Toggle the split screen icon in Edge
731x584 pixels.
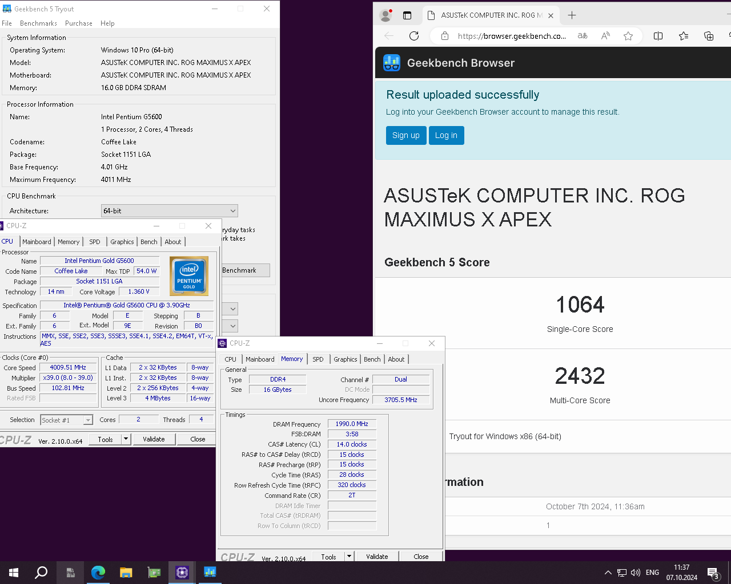pos(658,36)
